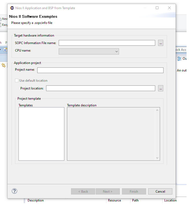Screen dimensions: 193x209
Task: Click the Description column header in Problems view
Action: pyautogui.click(x=35, y=200)
